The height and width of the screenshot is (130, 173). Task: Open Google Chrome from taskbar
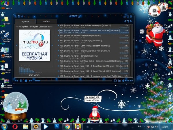pyautogui.click(x=67, y=127)
